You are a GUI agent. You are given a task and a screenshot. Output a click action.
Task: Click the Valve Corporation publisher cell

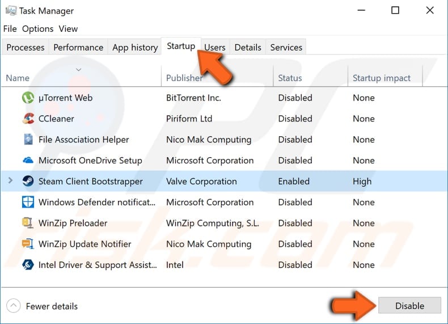(x=201, y=182)
